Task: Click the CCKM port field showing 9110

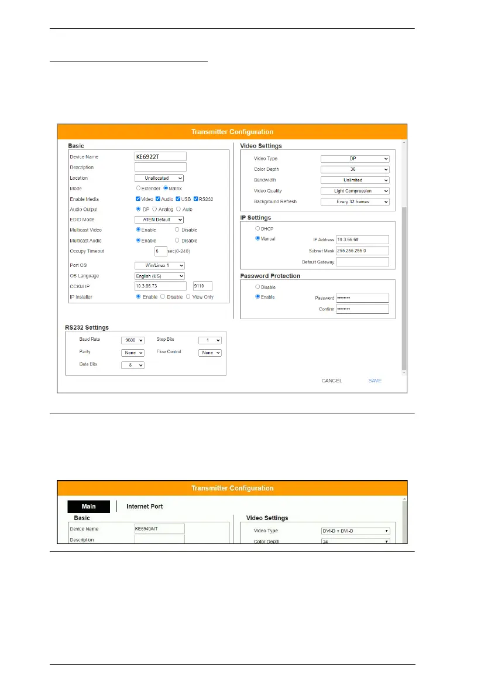Action: pos(202,286)
